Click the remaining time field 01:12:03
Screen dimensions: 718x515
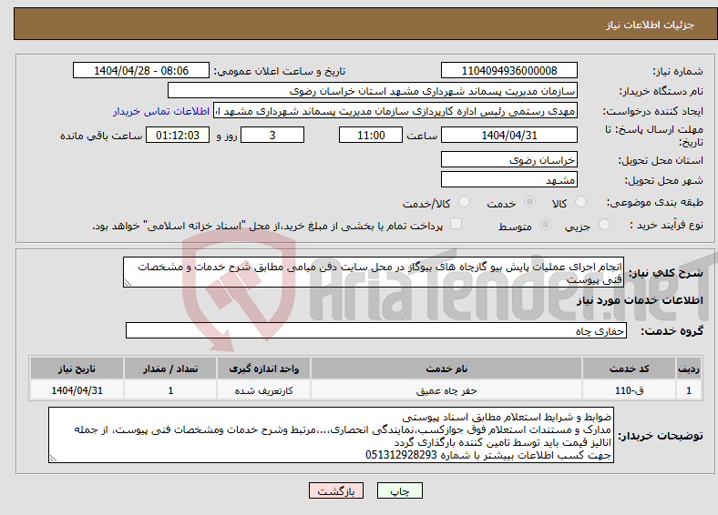(x=178, y=136)
